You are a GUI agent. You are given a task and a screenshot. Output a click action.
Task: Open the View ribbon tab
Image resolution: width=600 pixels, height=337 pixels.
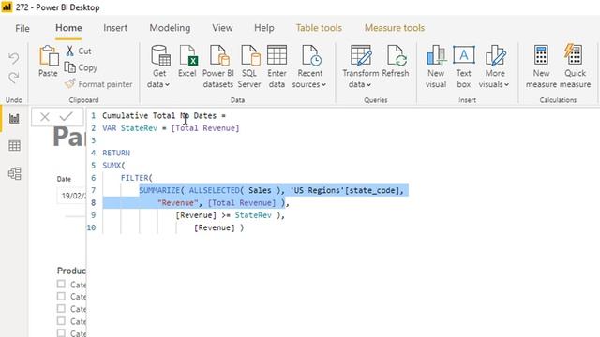click(x=222, y=28)
